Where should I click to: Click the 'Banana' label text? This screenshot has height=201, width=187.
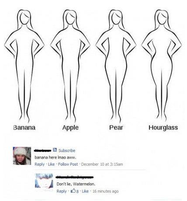click(x=24, y=127)
